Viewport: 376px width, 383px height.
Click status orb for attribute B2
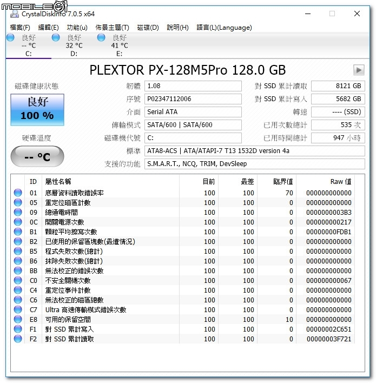coord(18,241)
